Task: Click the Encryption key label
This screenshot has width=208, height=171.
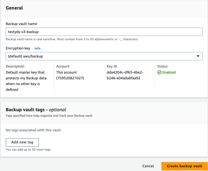Action: tap(18, 48)
